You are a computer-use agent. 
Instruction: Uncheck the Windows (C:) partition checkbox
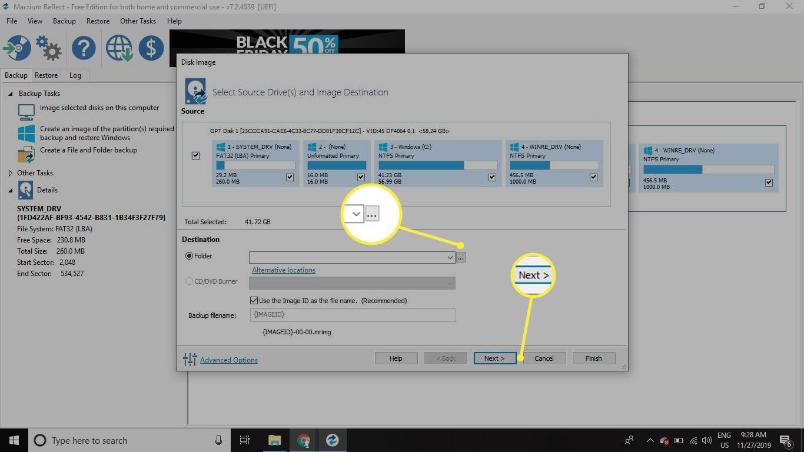[491, 177]
